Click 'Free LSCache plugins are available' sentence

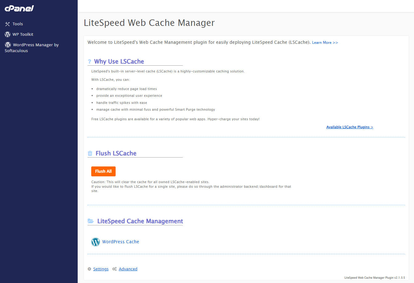coord(175,119)
